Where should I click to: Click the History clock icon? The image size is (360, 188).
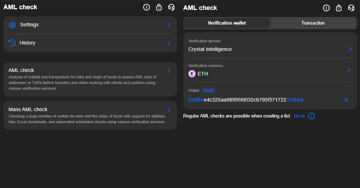coord(12,43)
